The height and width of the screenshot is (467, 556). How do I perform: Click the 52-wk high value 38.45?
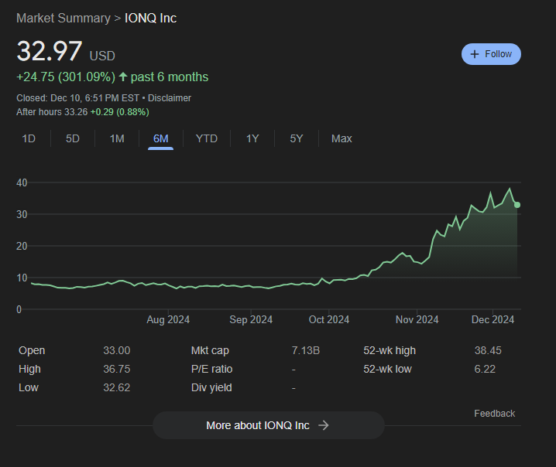click(x=488, y=350)
